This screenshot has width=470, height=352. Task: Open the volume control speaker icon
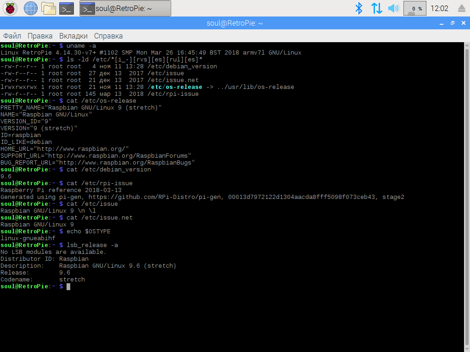tap(393, 8)
